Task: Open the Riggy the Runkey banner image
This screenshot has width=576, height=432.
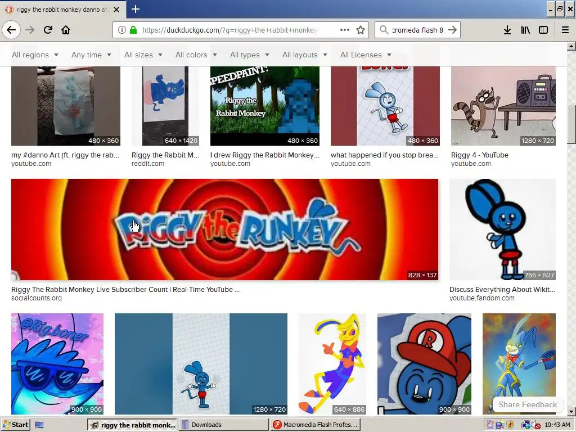Action: pyautogui.click(x=224, y=229)
